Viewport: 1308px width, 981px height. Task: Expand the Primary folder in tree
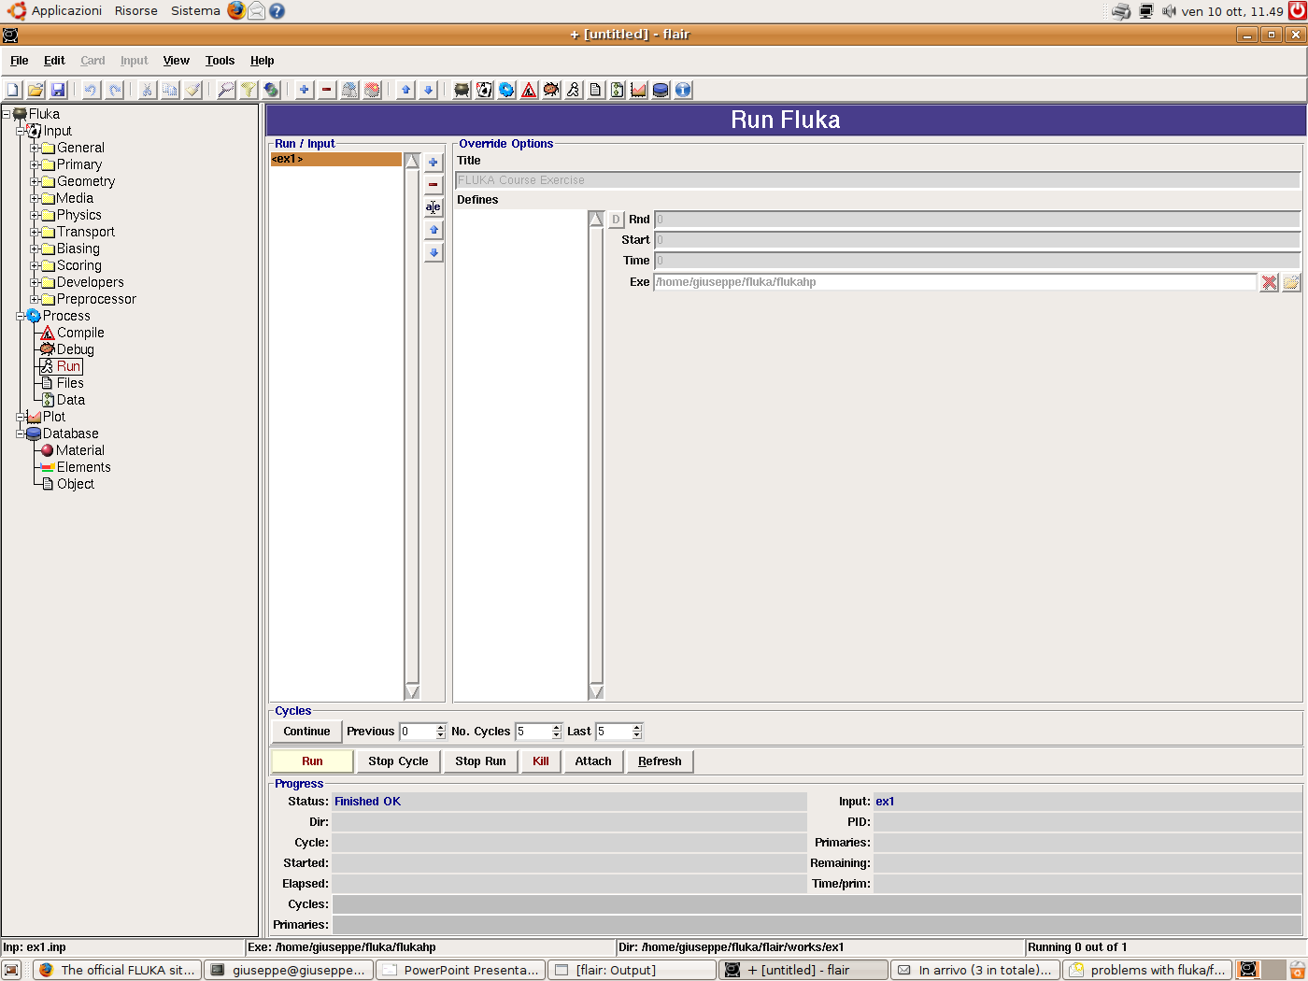pyautogui.click(x=35, y=164)
